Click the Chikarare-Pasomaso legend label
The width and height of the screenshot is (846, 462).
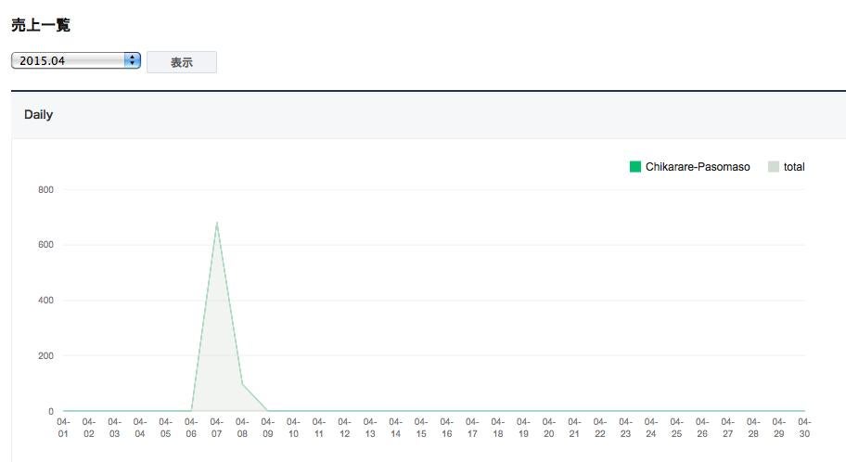pyautogui.click(x=698, y=167)
